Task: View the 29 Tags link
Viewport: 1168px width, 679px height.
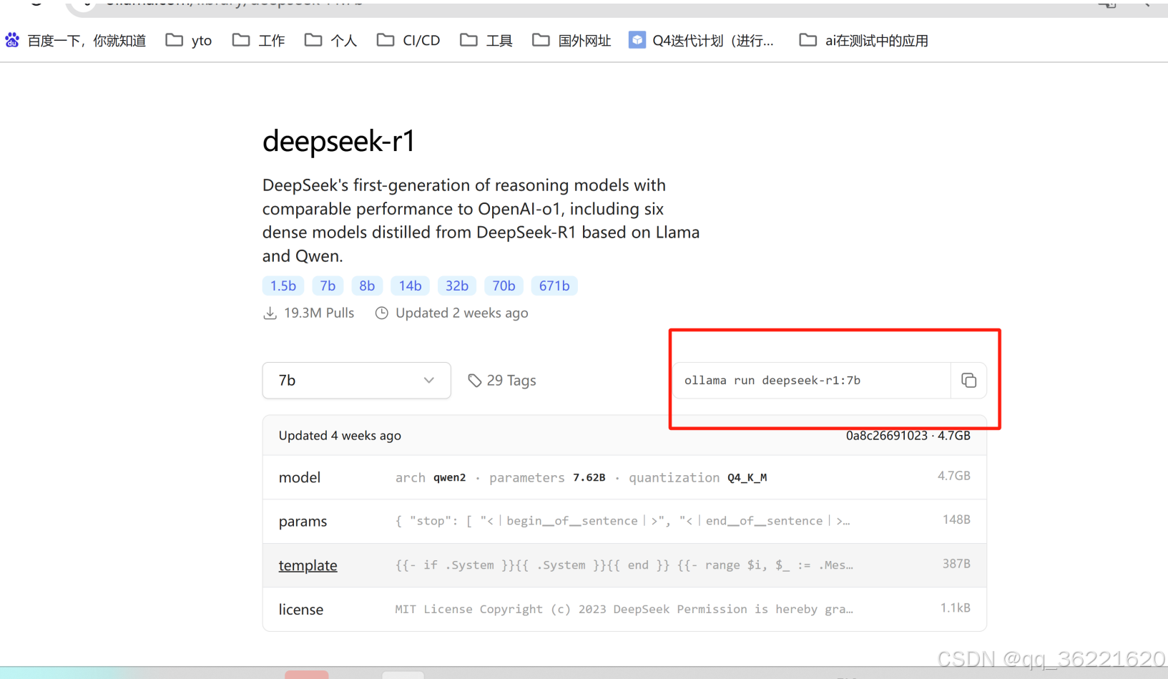Action: click(502, 381)
